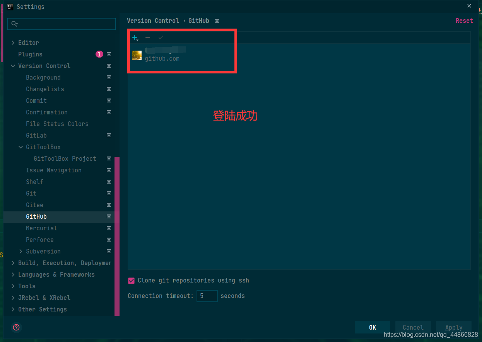The height and width of the screenshot is (342, 482).
Task: Click project icon next to Confirmation
Action: tap(109, 112)
